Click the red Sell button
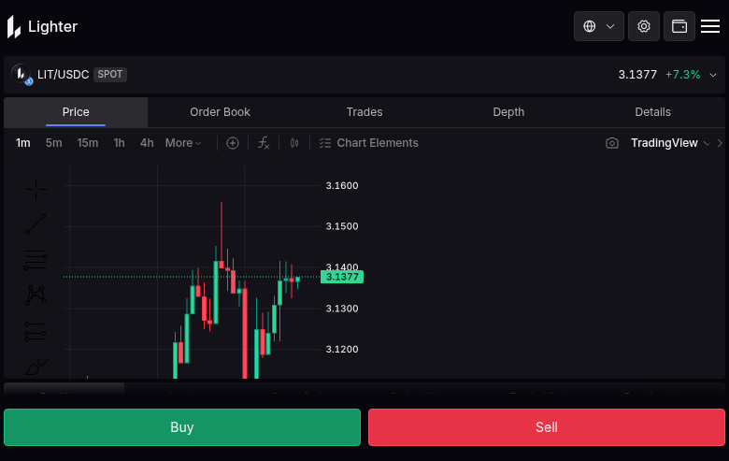The width and height of the screenshot is (729, 461). tap(547, 427)
